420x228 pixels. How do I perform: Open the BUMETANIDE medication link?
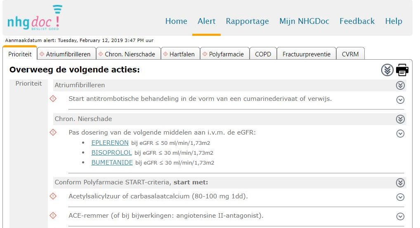112,163
